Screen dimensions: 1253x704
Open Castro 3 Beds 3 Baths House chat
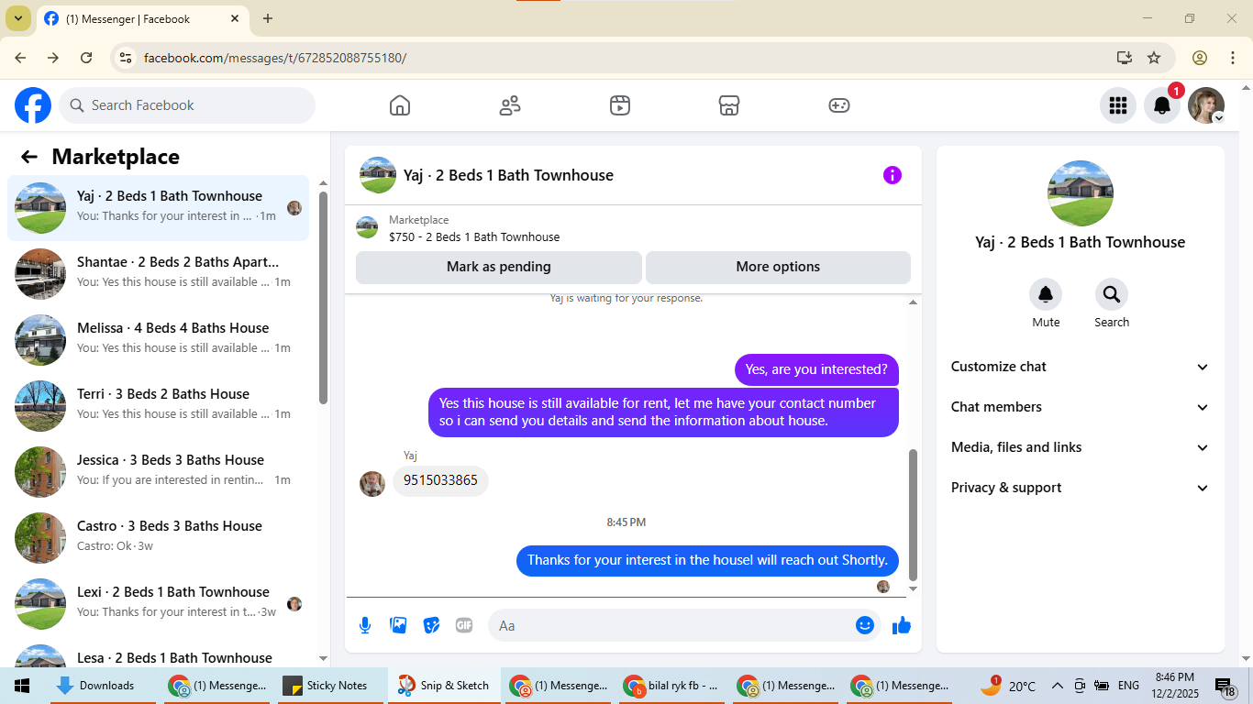[158, 538]
